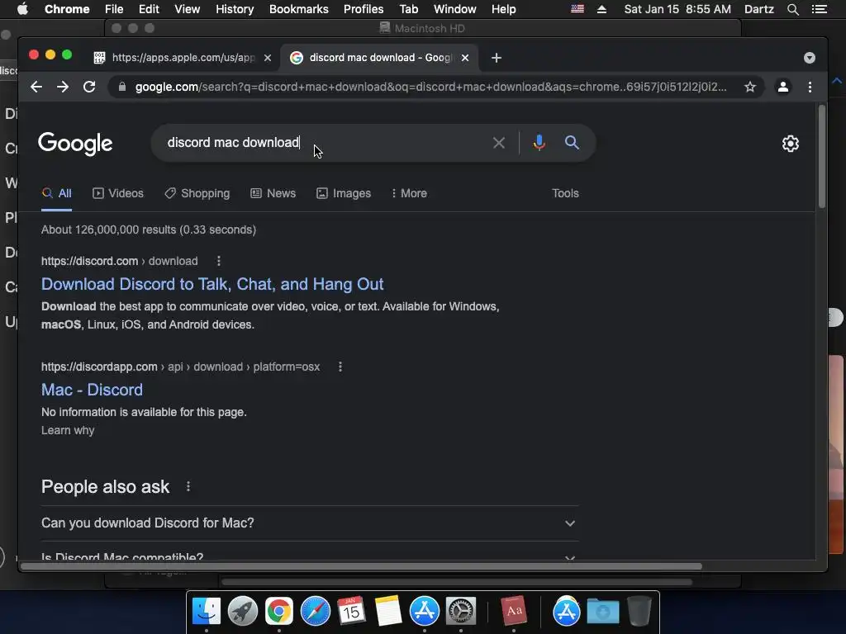Open the tab search dropdown arrow
This screenshot has width=846, height=634.
810,58
